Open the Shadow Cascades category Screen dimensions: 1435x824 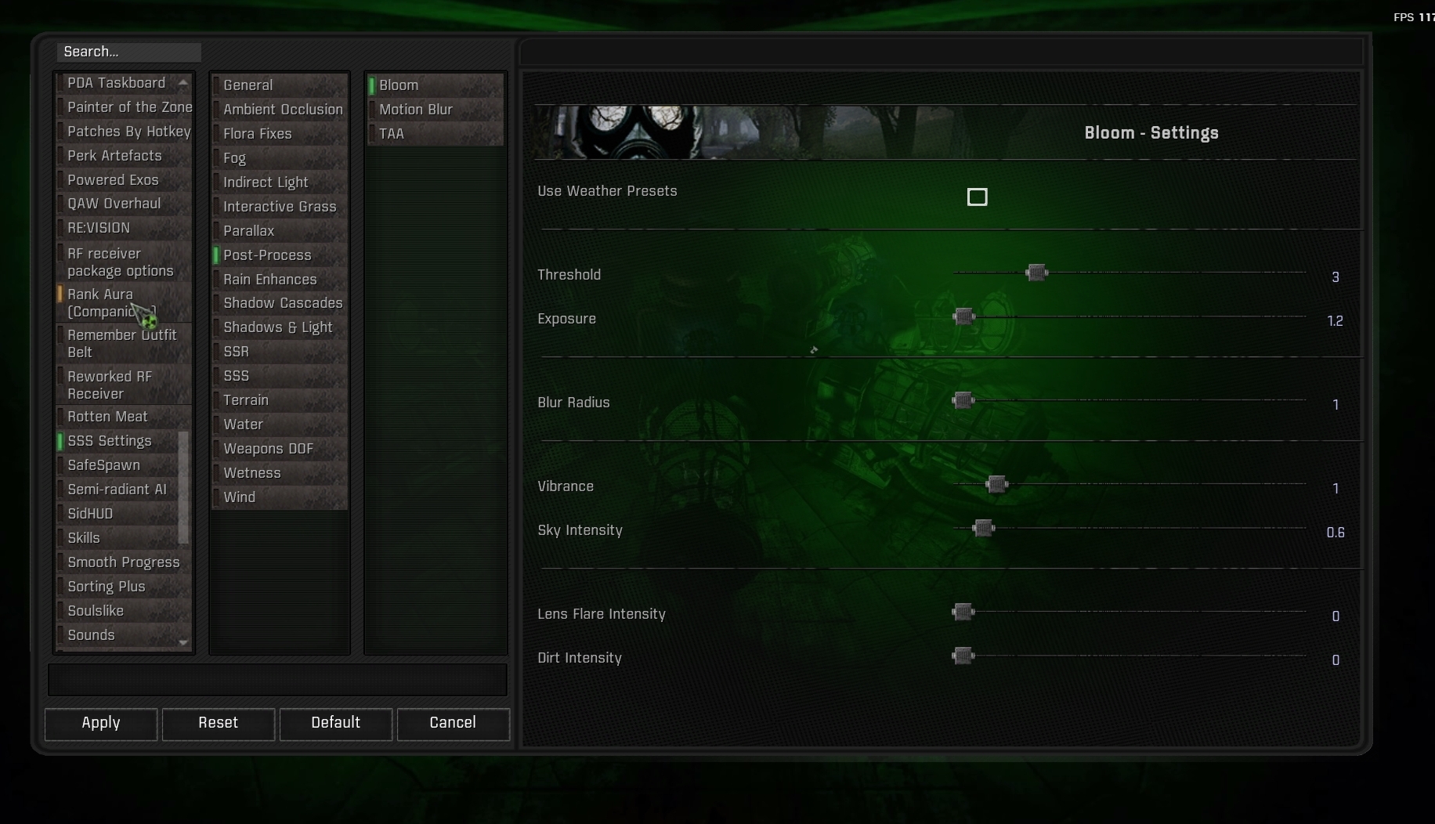tap(280, 303)
